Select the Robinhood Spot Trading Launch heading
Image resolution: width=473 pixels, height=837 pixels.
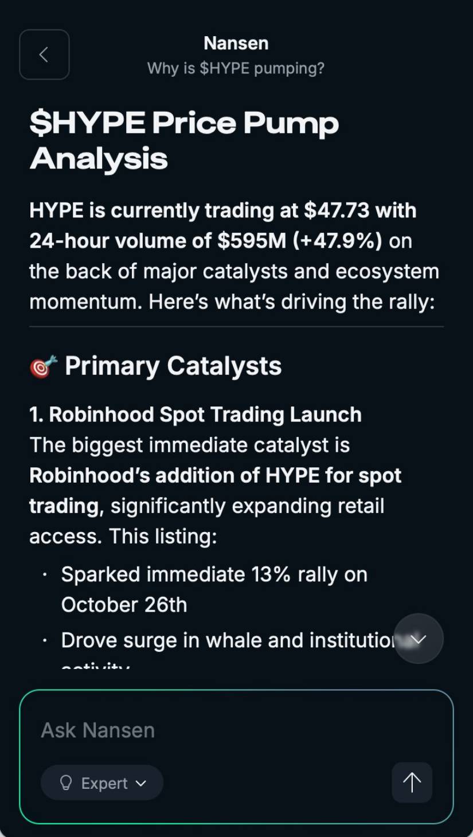pyautogui.click(x=196, y=414)
